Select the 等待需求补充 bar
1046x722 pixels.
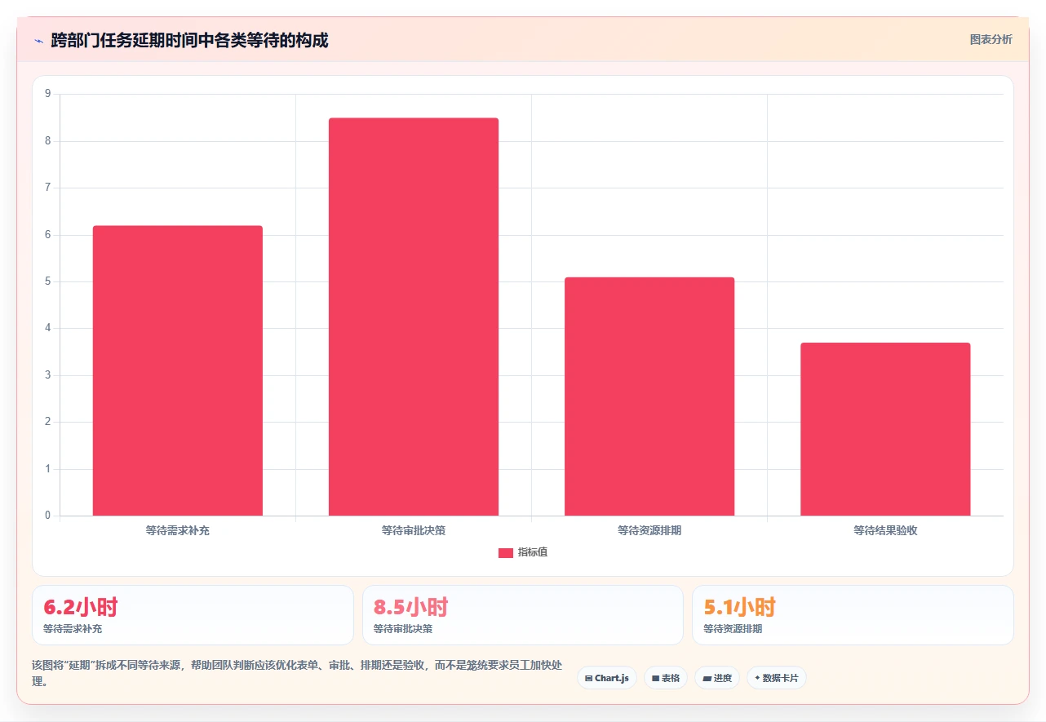click(x=178, y=370)
